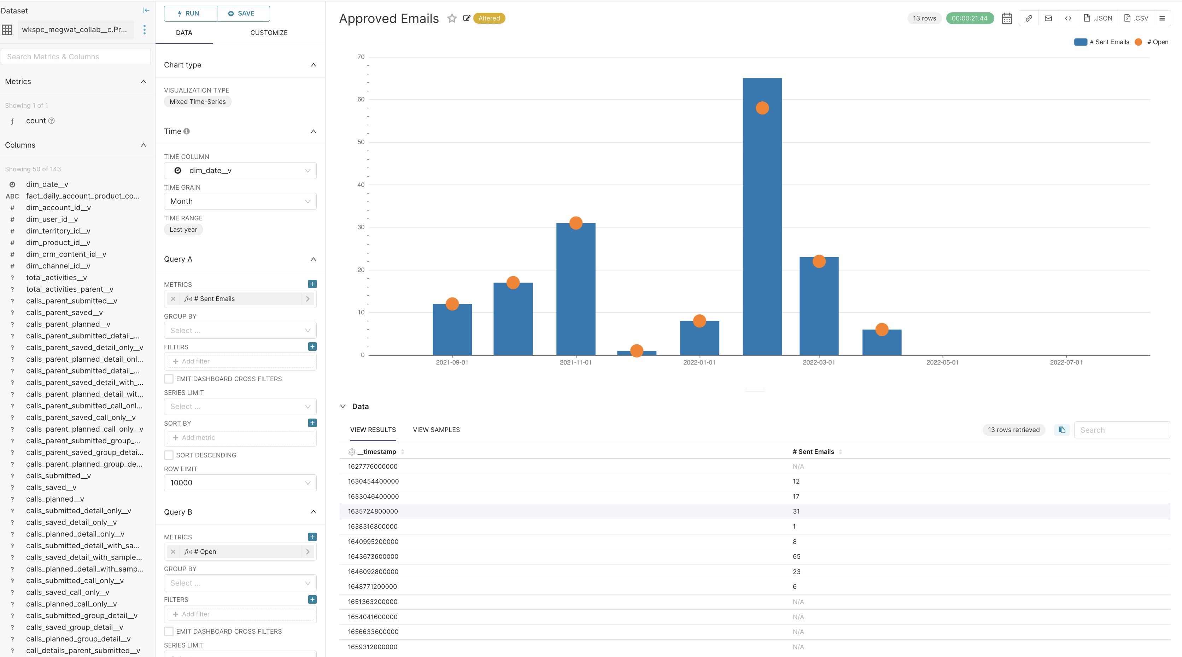Viewport: 1182px width, 657px height.
Task: Enable Query B emit dashboard cross filters
Action: [x=169, y=632]
